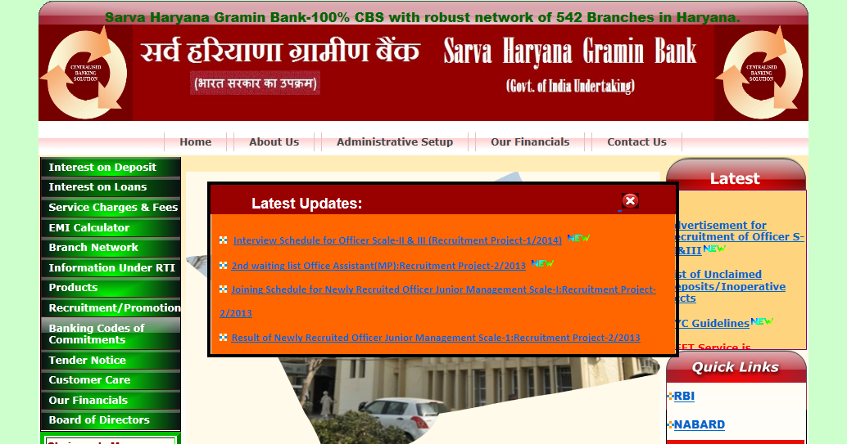Click NEW badge after Interview Schedule link
Viewport: 847px width, 444px height.
click(x=578, y=238)
